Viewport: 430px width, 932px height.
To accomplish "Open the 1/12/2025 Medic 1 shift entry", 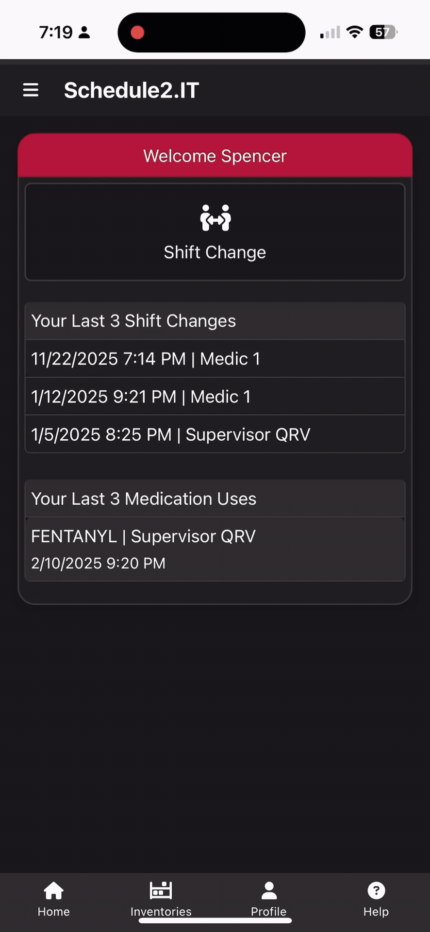I will pyautogui.click(x=215, y=397).
